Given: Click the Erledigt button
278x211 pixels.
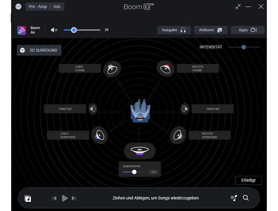Looking at the screenshot, I should point(248,180).
